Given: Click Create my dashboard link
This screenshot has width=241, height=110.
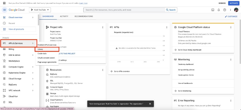Looking at the screenshot, I should point(186,64).
